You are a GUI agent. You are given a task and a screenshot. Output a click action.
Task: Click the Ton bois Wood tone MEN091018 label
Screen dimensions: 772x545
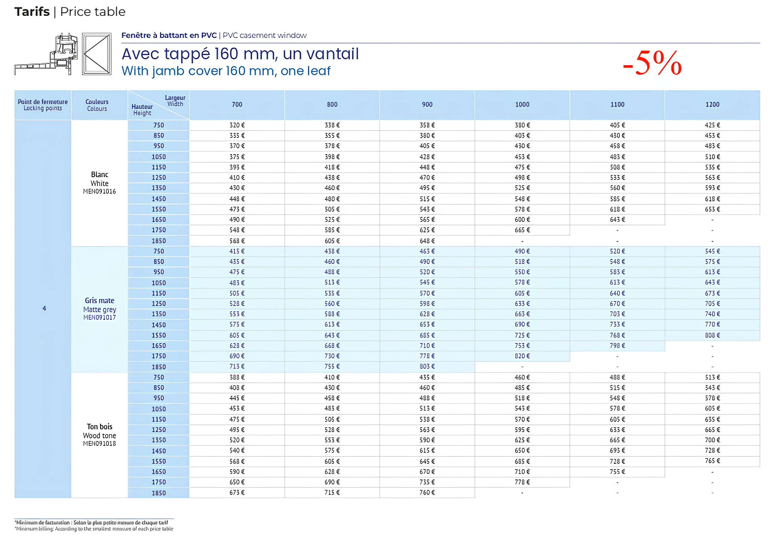[x=100, y=435]
